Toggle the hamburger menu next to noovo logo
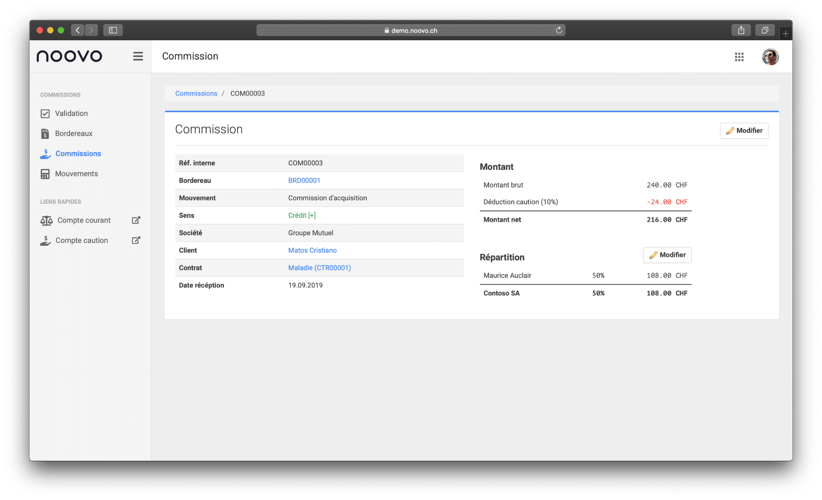This screenshot has height=500, width=822. 138,56
